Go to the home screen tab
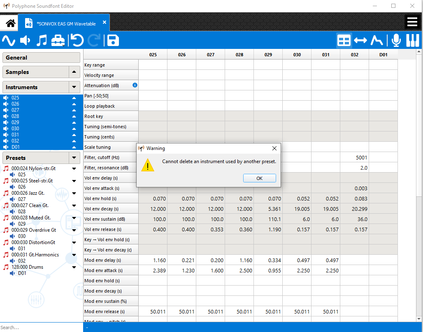Screen dimensions: 423x332 [10, 23]
